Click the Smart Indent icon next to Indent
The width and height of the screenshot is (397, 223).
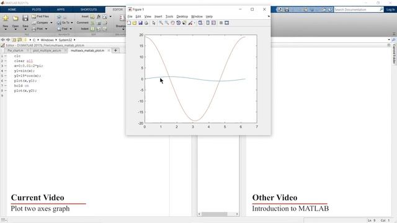click(x=92, y=29)
